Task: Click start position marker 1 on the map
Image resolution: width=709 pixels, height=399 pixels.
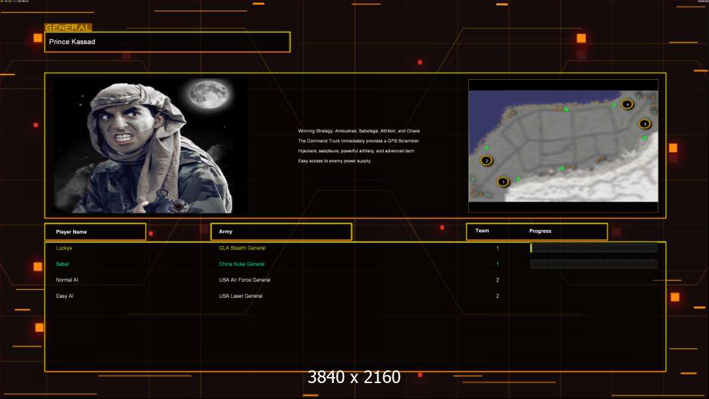Action: (x=503, y=182)
